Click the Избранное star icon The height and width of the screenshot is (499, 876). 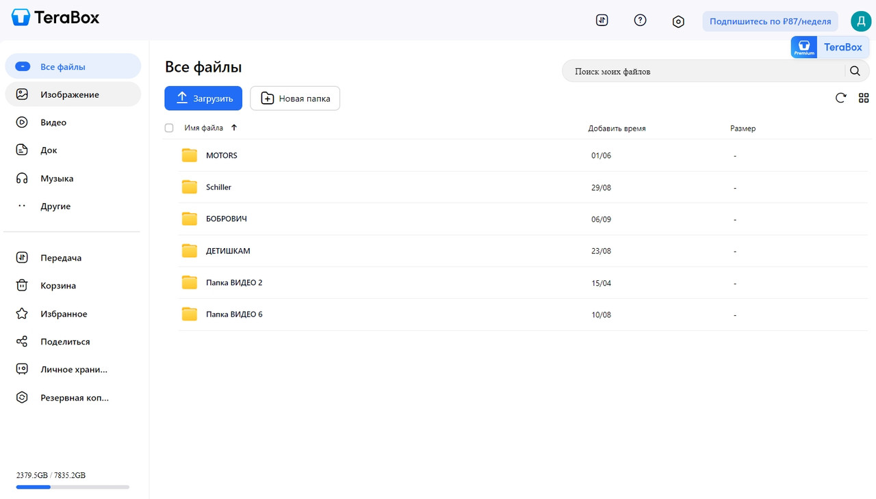click(22, 314)
